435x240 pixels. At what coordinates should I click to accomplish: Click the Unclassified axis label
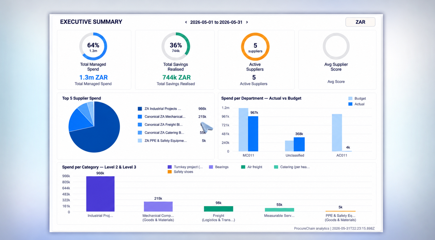[295, 155]
